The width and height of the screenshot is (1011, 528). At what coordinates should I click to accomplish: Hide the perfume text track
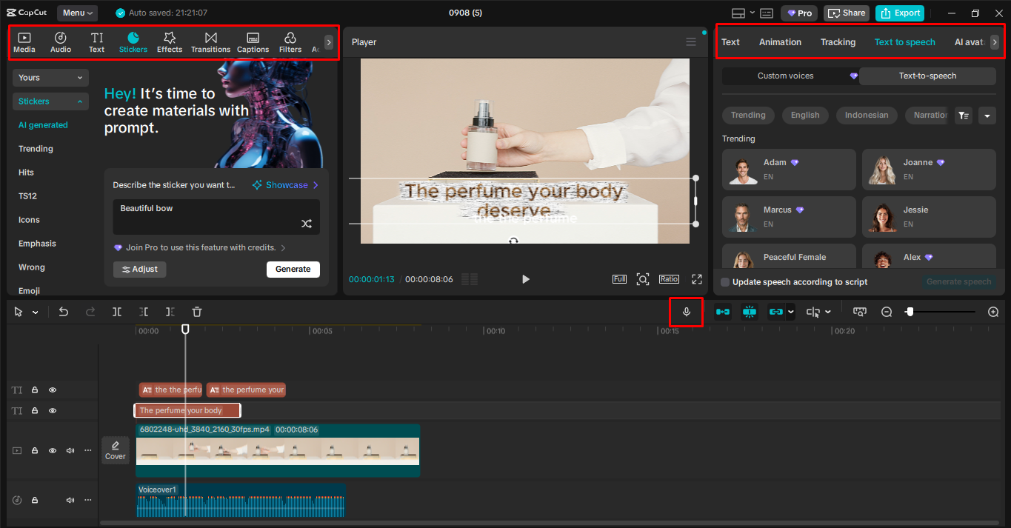52,410
